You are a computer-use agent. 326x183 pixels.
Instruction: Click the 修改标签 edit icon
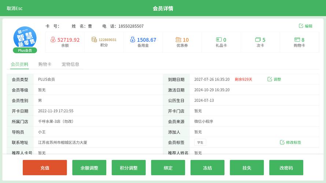click(282, 142)
